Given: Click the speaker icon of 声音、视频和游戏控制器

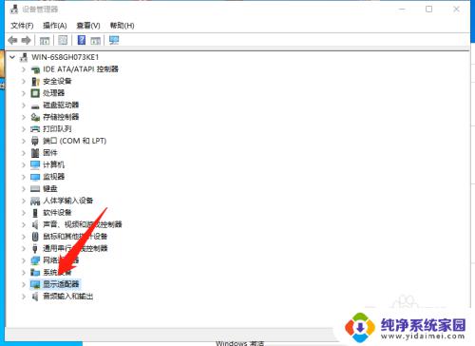Looking at the screenshot, I should pos(35,224).
